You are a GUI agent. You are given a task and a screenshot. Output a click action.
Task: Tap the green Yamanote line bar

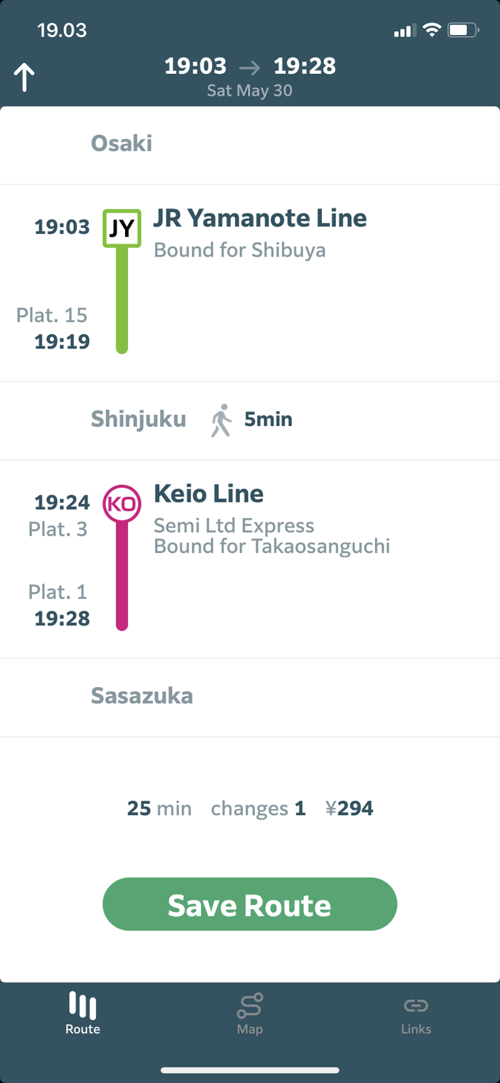pos(122,300)
